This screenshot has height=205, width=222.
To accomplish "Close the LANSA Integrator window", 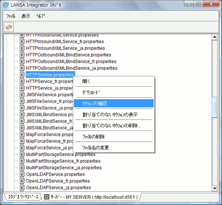I will tap(211, 4).
